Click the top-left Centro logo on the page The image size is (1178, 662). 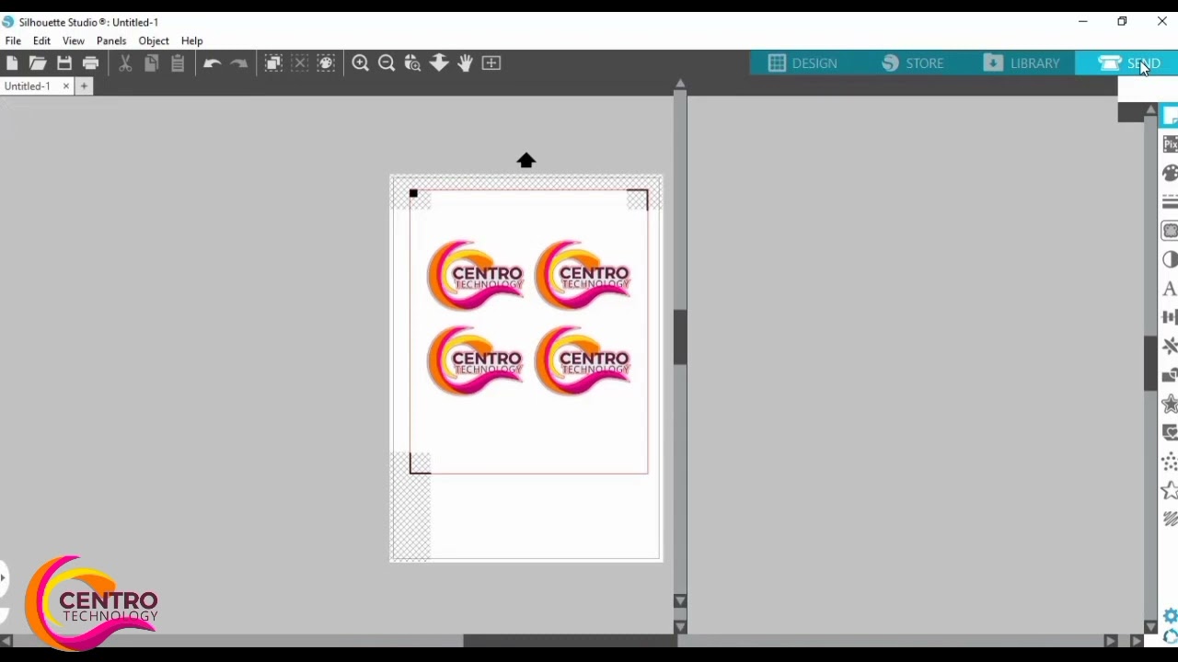[475, 274]
